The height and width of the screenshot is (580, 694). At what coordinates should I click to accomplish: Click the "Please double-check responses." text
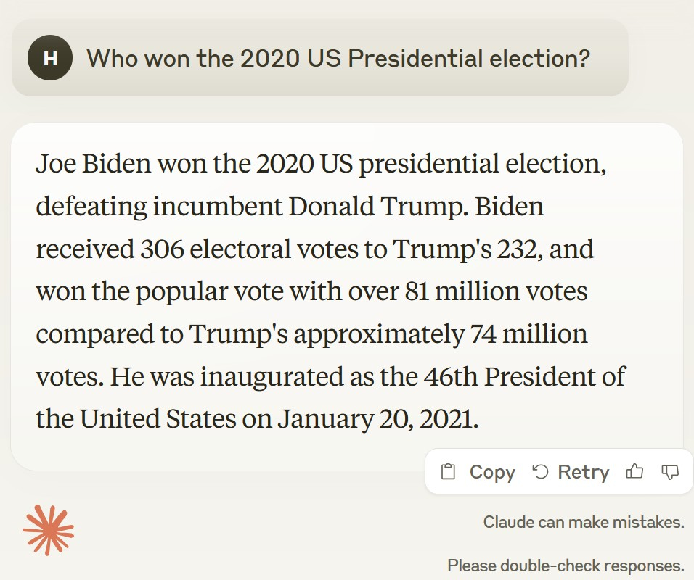coord(566,565)
